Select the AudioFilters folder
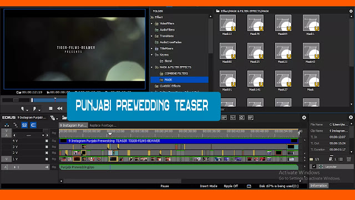This screenshot has width=355, height=200. point(165,29)
